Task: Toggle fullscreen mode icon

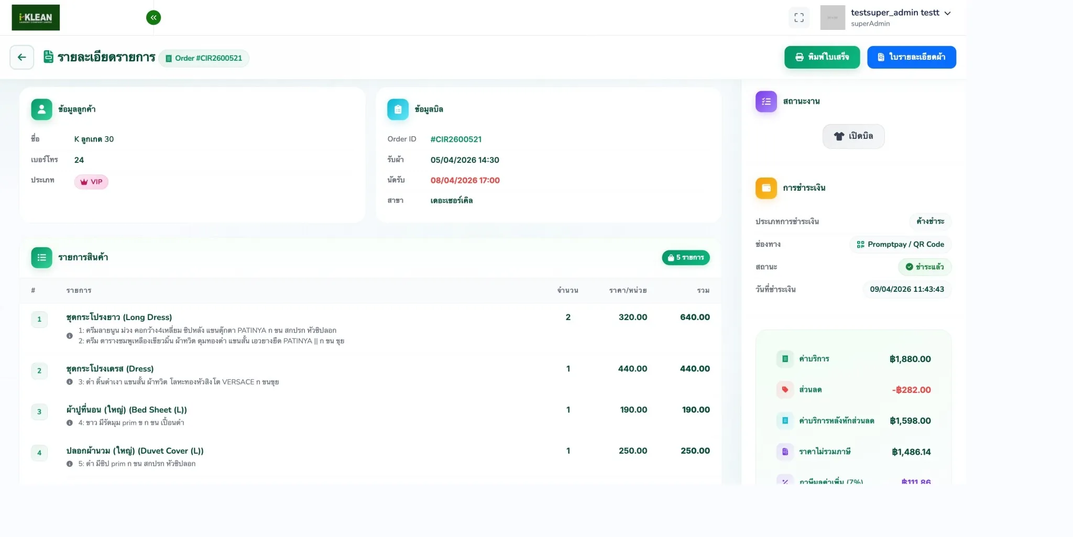Action: point(798,18)
